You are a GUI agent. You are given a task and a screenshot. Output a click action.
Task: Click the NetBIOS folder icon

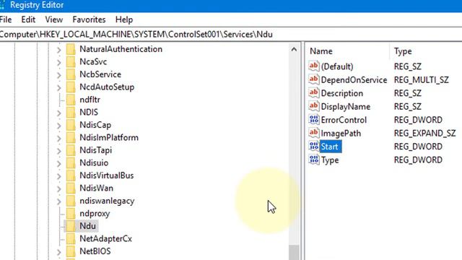(x=71, y=251)
